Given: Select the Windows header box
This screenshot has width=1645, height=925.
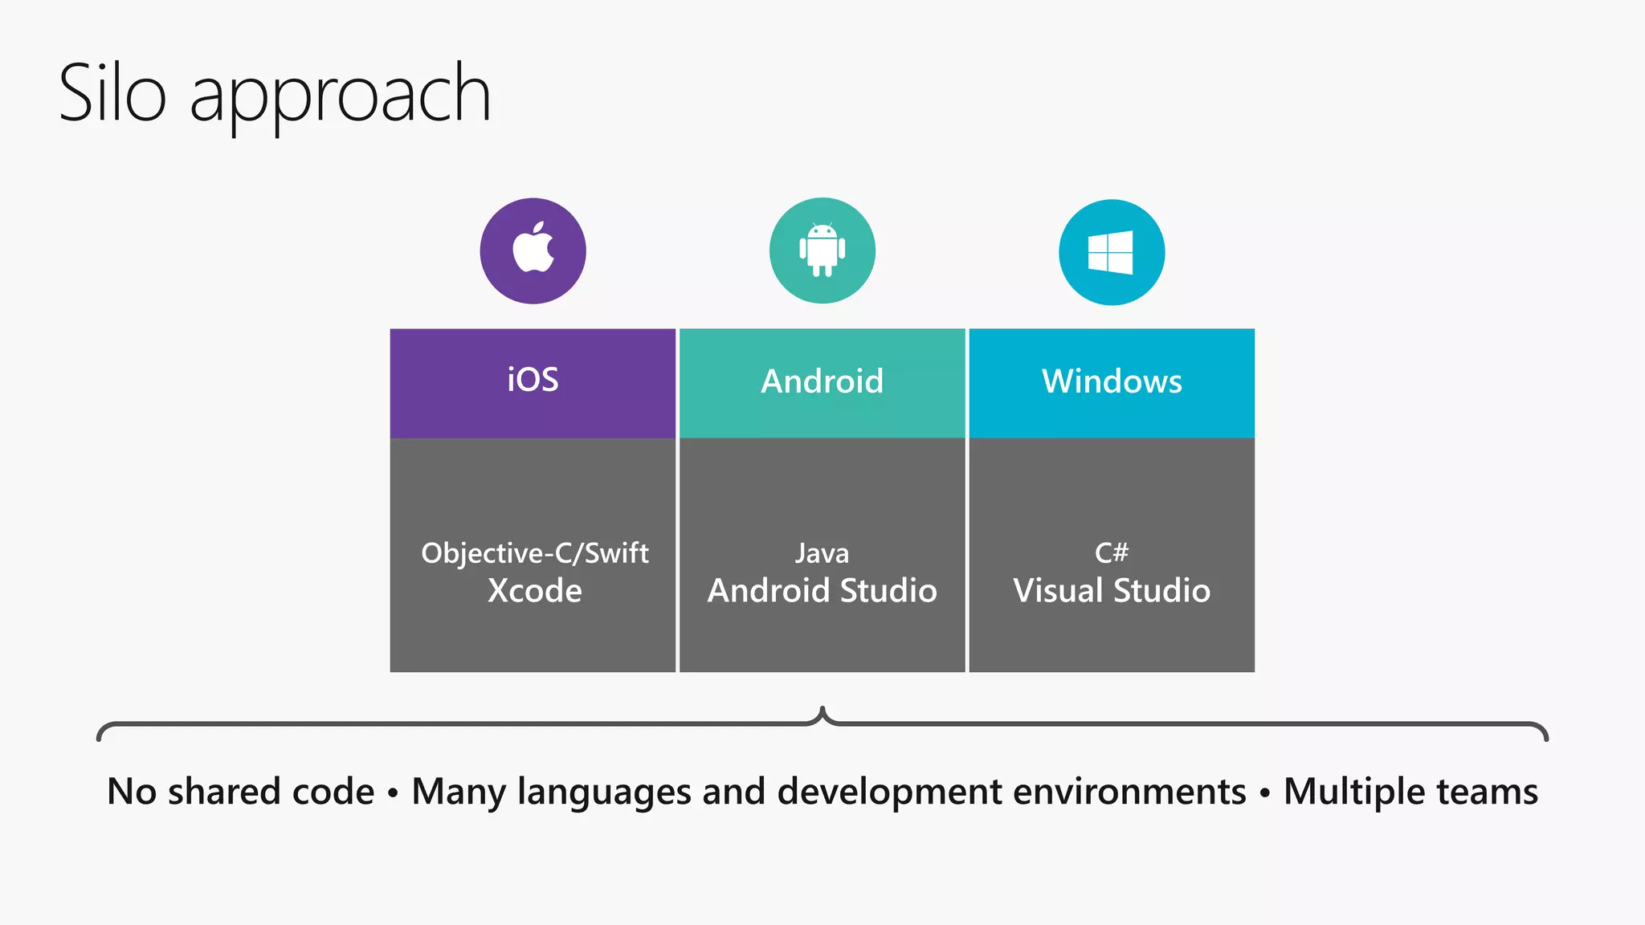Looking at the screenshot, I should pyautogui.click(x=1112, y=383).
